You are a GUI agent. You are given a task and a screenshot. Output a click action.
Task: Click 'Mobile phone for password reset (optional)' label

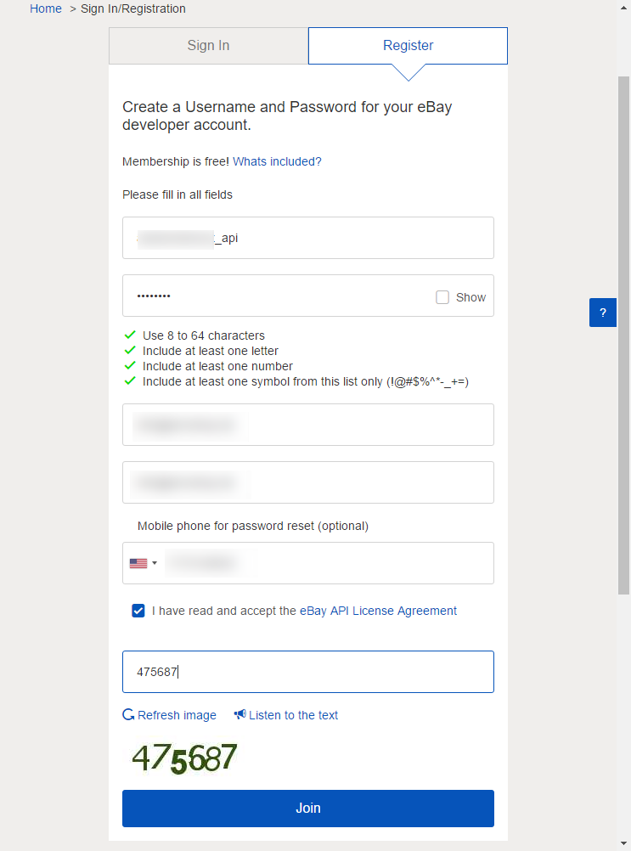tap(253, 526)
